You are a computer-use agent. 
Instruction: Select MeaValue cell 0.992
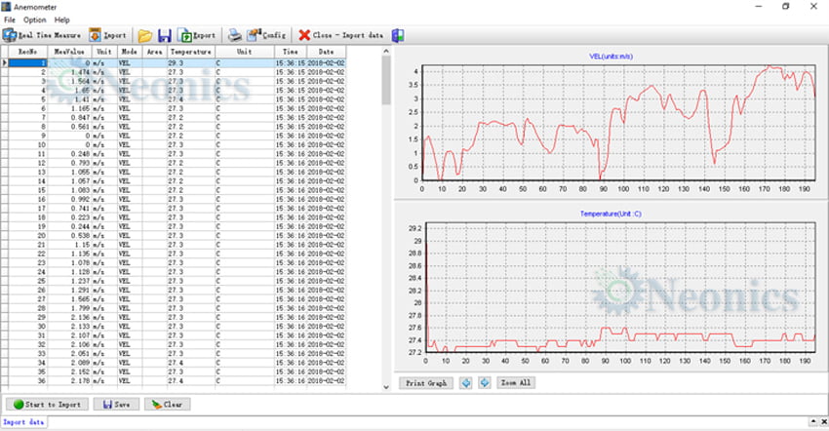click(70, 199)
